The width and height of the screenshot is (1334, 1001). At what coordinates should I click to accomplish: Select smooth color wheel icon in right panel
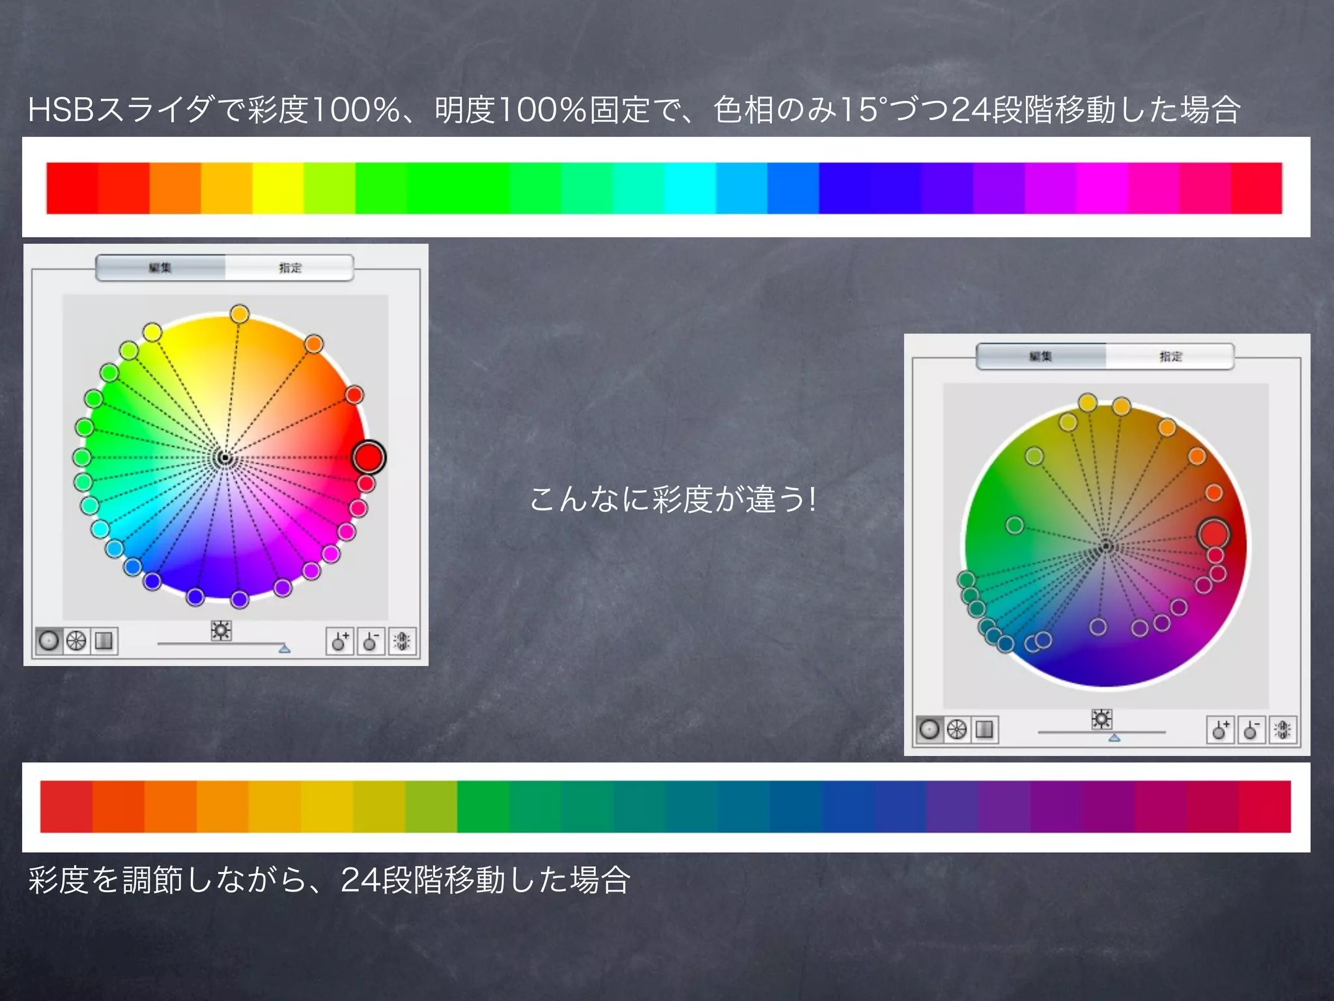930,730
